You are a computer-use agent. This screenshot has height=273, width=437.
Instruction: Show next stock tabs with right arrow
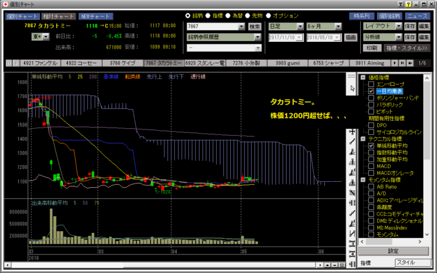tap(395, 63)
